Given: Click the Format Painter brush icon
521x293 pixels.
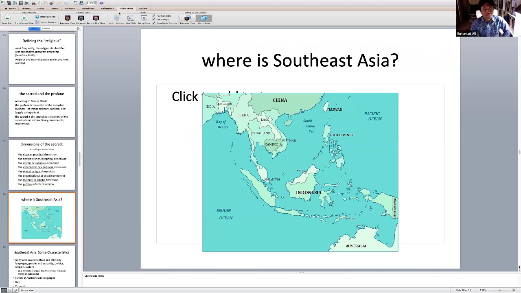Looking at the screenshot, I should pyautogui.click(x=51, y=3).
